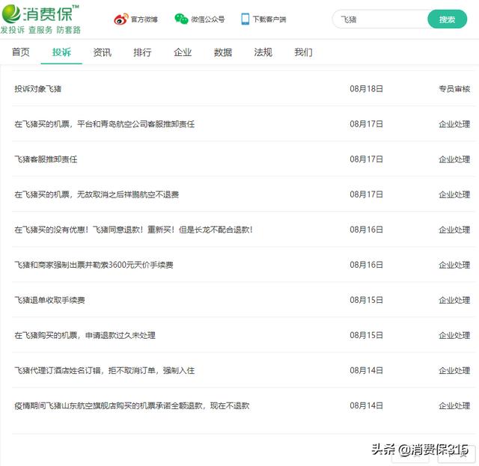Open the 下载客户端 link
The height and width of the screenshot is (466, 479).
(x=269, y=19)
